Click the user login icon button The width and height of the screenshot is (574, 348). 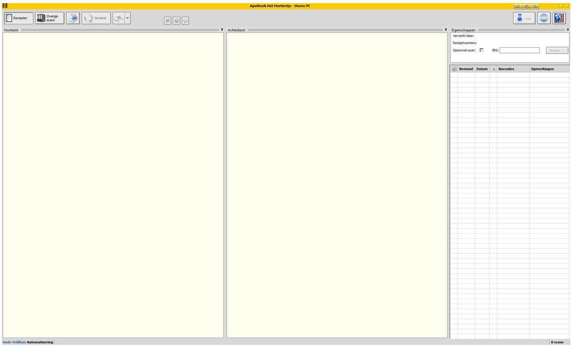click(524, 18)
